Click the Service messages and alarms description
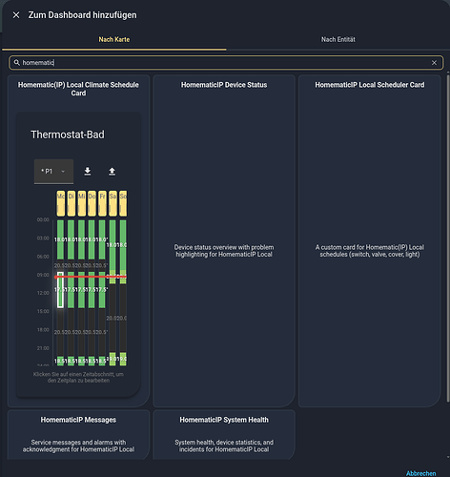This screenshot has width=450, height=477. tap(78, 446)
